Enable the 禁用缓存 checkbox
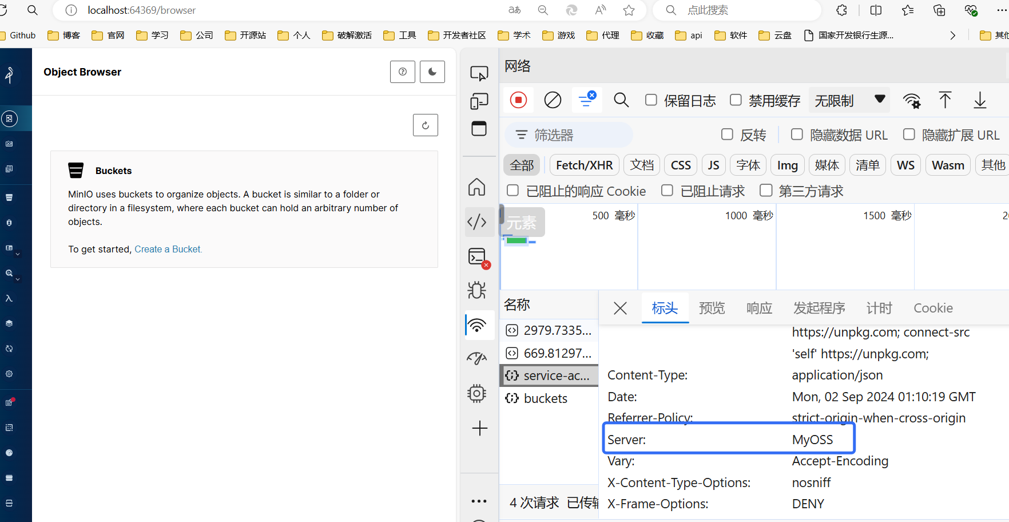The width and height of the screenshot is (1009, 522). [736, 100]
